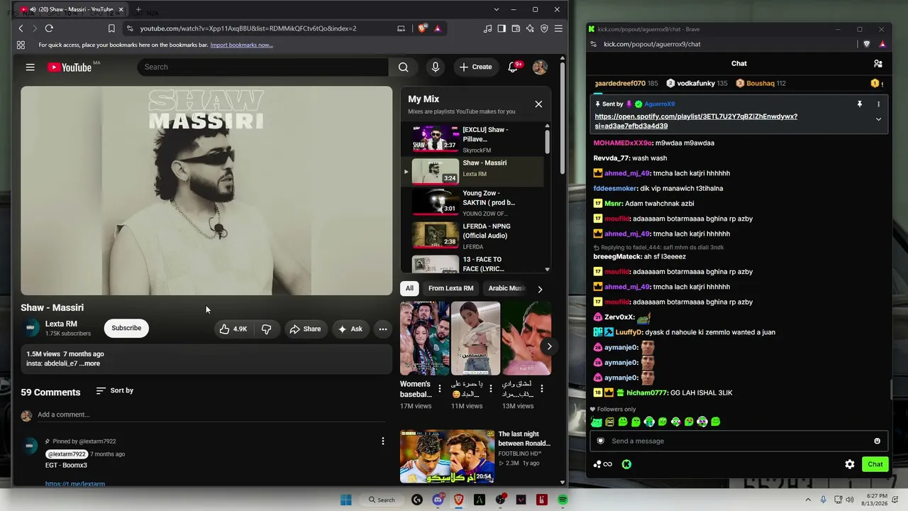Open Brave Rewards triangle icon
The image size is (908, 511).
tap(438, 28)
